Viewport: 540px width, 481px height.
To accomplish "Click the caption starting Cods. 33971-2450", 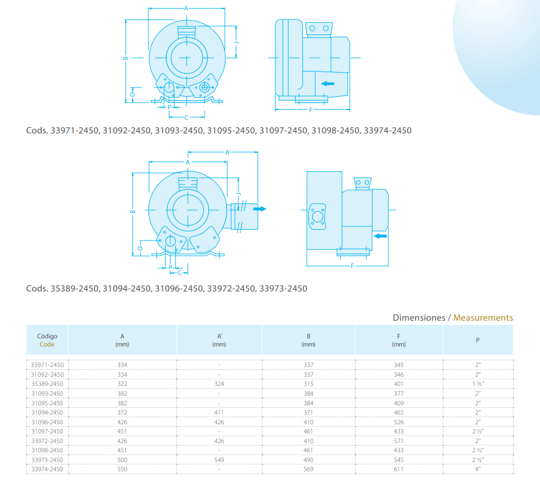I will point(219,131).
